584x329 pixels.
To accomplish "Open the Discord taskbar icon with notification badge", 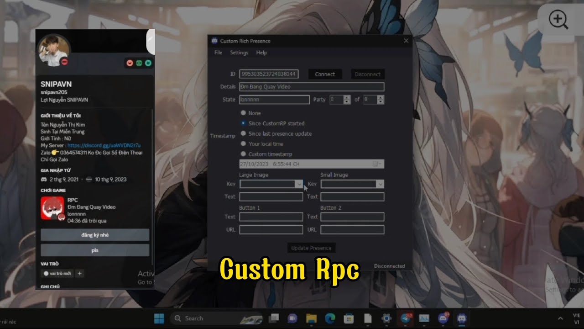I will [x=443, y=318].
